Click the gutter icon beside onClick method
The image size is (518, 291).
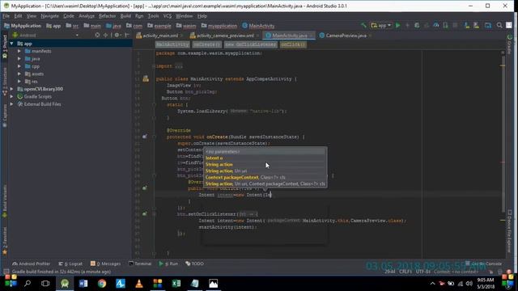tap(145, 188)
